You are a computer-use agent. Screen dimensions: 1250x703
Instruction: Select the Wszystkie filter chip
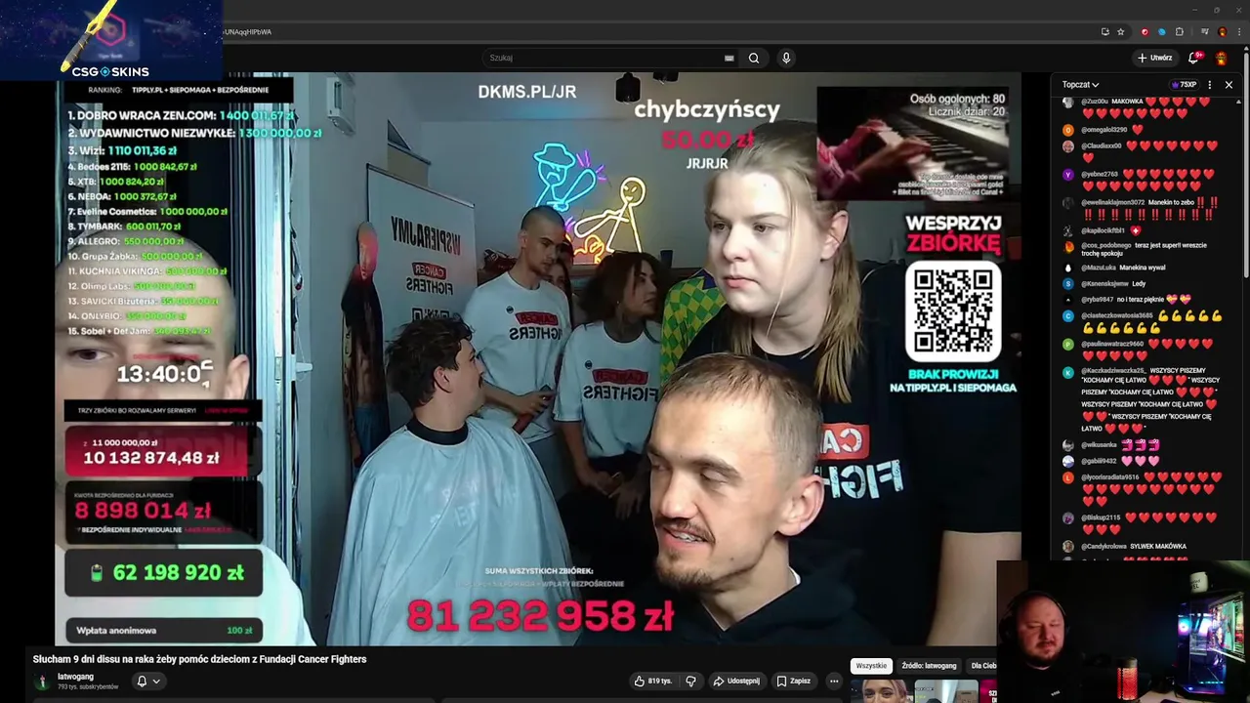click(871, 666)
